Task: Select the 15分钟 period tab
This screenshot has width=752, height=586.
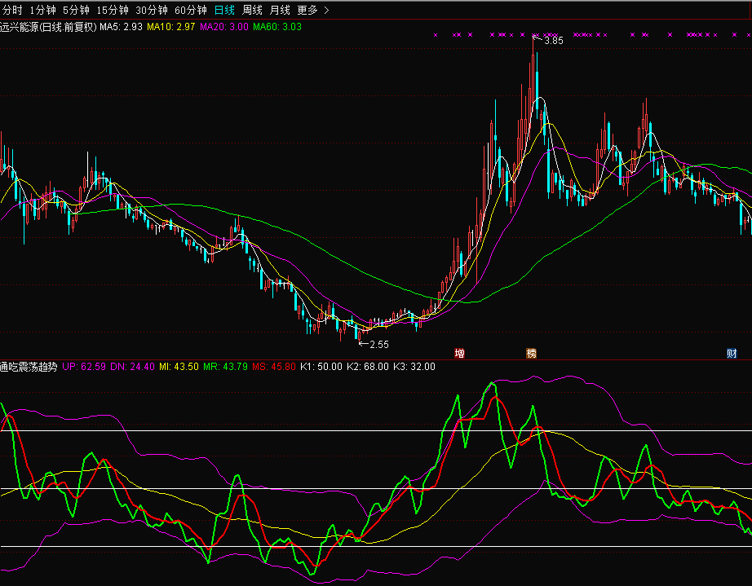Action: (113, 10)
